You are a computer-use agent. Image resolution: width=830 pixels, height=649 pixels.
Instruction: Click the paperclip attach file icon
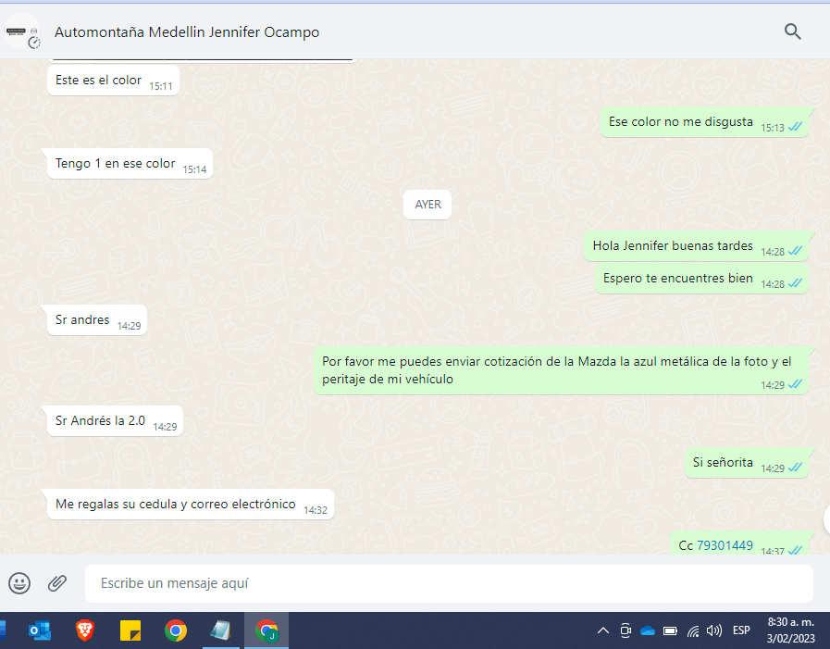pyautogui.click(x=57, y=583)
